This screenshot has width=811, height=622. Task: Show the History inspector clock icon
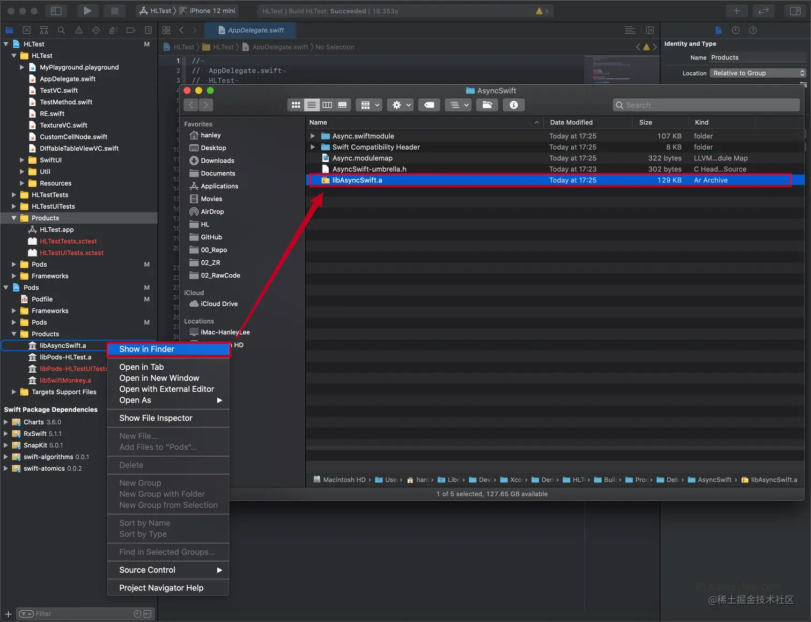pyautogui.click(x=735, y=30)
